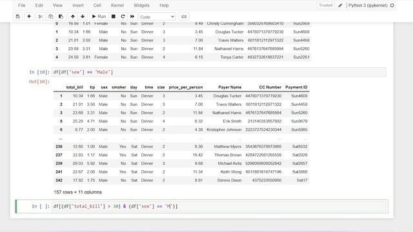Click the Michael Avila payer name
The height and width of the screenshot is (232, 413).
point(230,163)
